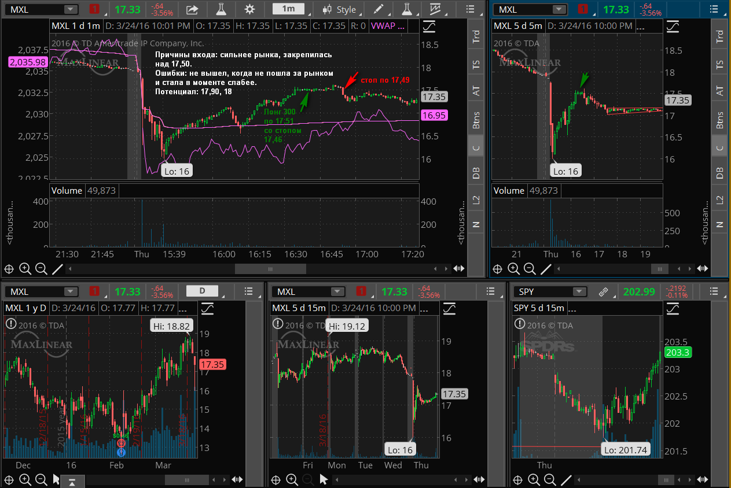Activate crosshair pan tool under MXL 5m chart
The image size is (731, 488).
[497, 268]
